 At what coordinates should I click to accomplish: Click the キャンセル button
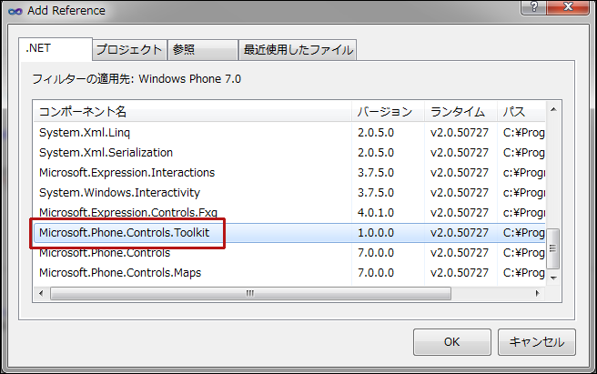[536, 342]
